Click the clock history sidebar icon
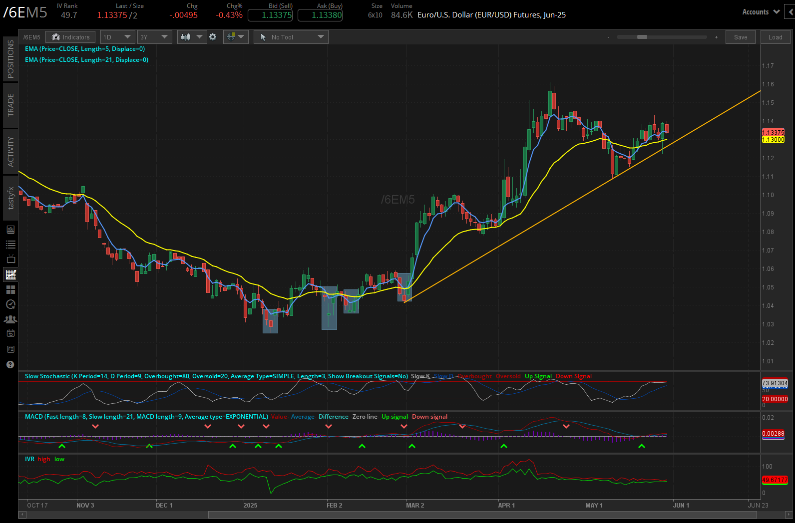 point(10,304)
